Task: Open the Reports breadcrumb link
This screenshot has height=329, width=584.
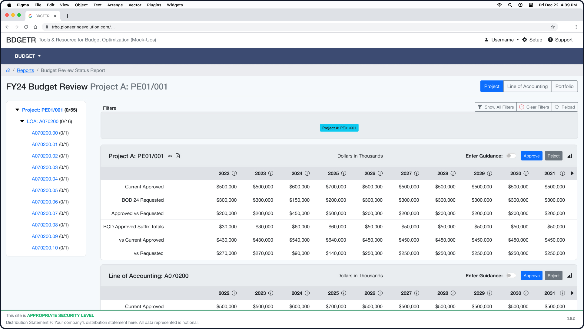Action: point(25,70)
